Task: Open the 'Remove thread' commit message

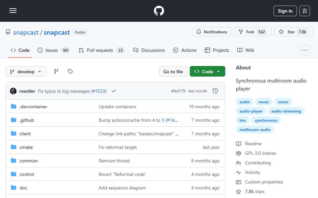Action: click(x=114, y=161)
